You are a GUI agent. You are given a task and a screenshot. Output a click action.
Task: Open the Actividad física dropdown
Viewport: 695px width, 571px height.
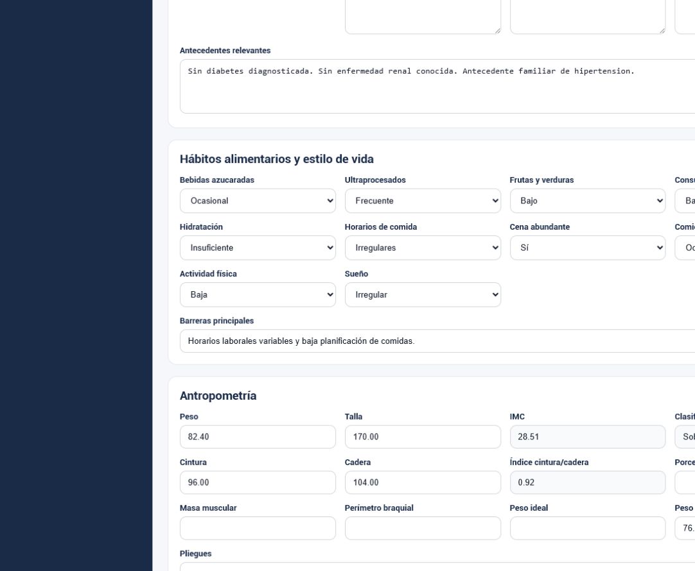[x=258, y=294]
